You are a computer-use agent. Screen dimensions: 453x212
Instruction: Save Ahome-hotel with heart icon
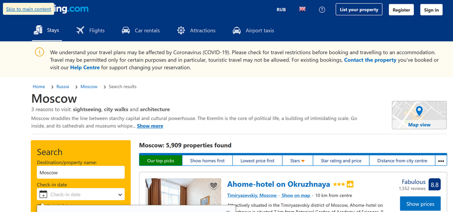(x=214, y=185)
